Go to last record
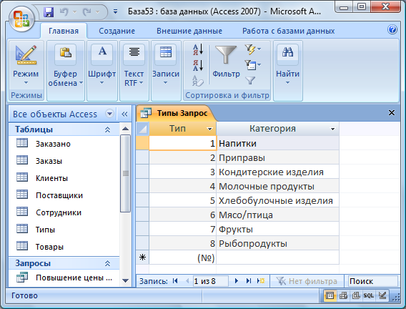 [x=249, y=281]
